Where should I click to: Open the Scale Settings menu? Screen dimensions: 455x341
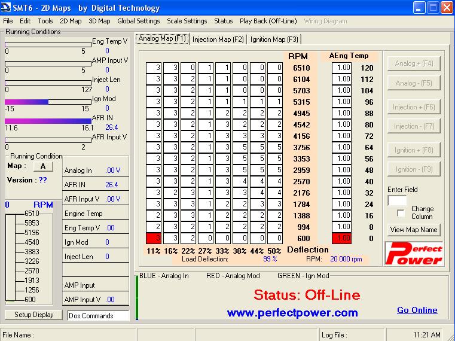[x=187, y=21]
